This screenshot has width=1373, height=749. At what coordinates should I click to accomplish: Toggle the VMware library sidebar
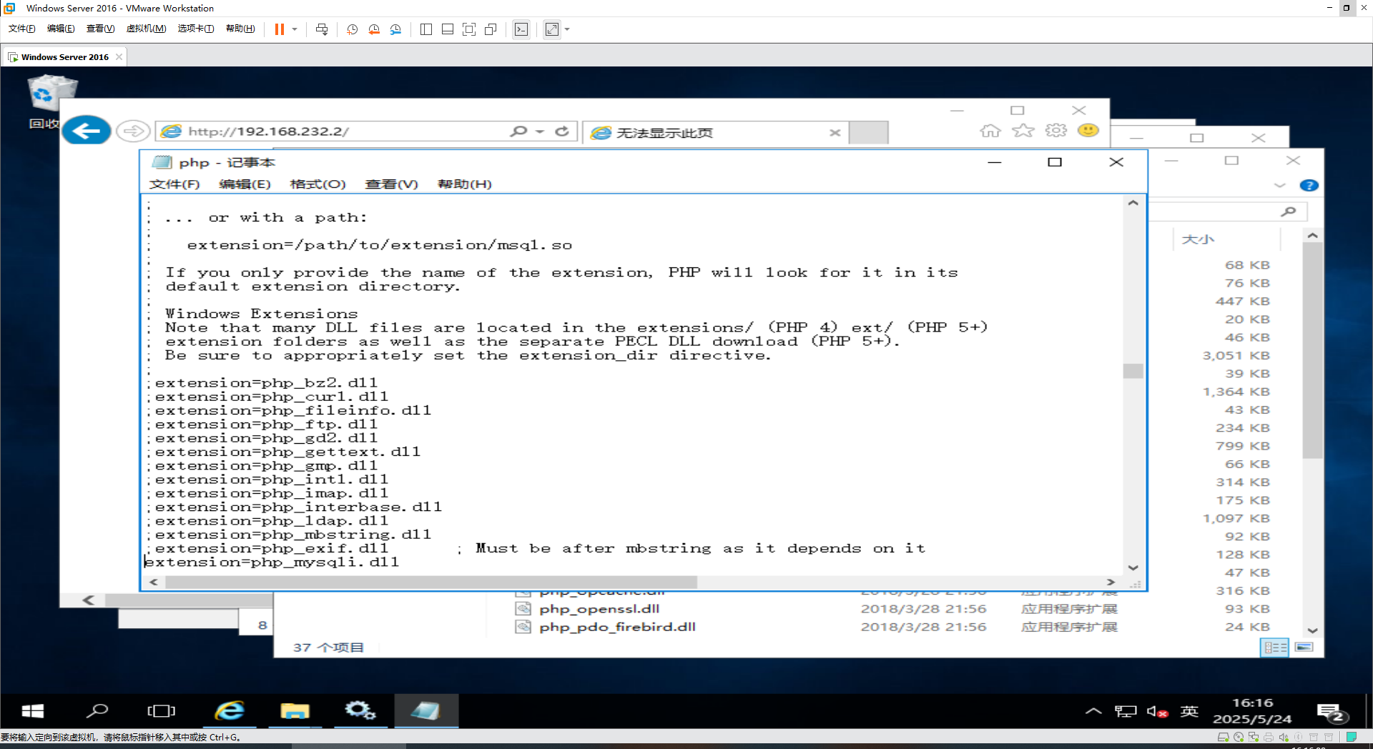point(426,29)
